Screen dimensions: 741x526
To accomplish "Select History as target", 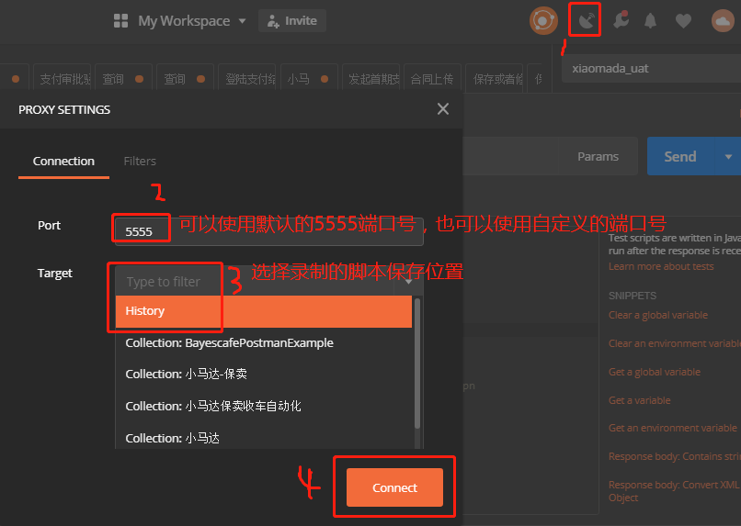I will pos(264,311).
